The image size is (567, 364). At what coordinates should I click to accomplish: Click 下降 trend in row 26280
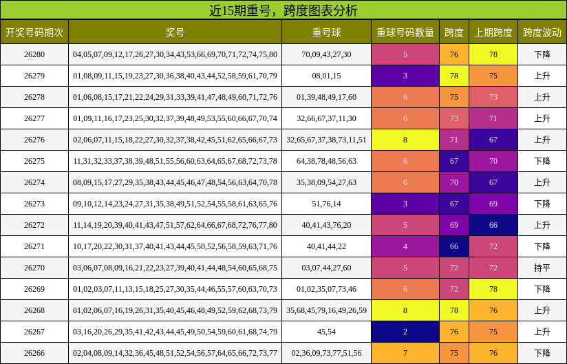tap(542, 54)
